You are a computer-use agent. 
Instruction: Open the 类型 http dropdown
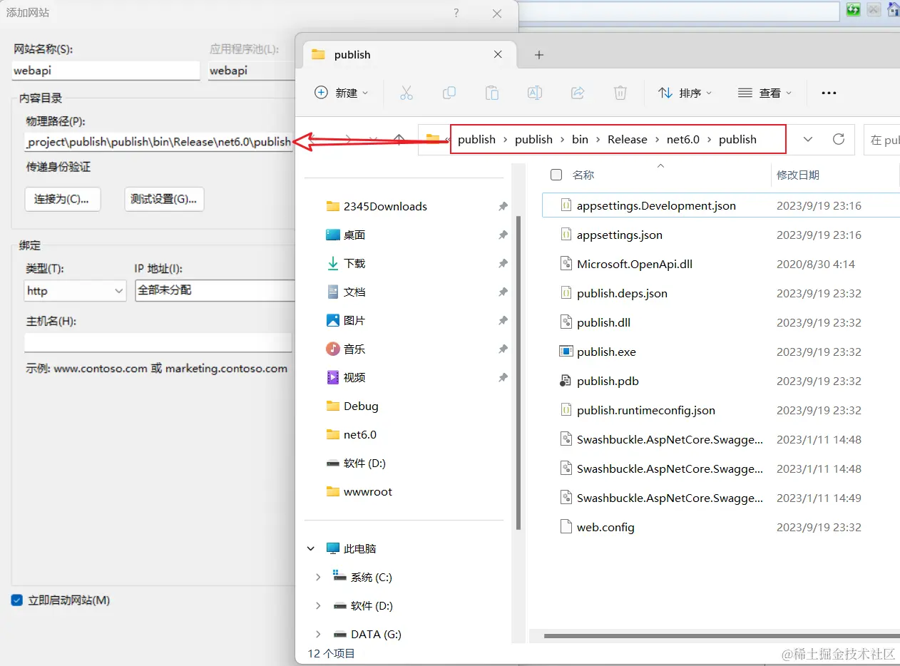pyautogui.click(x=75, y=291)
